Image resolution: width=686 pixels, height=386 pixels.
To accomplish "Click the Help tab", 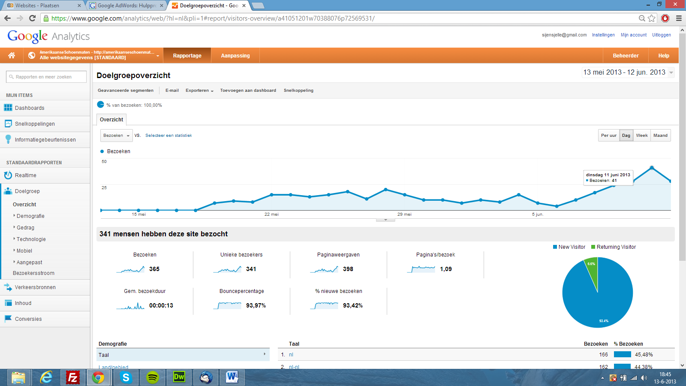I will [x=664, y=56].
